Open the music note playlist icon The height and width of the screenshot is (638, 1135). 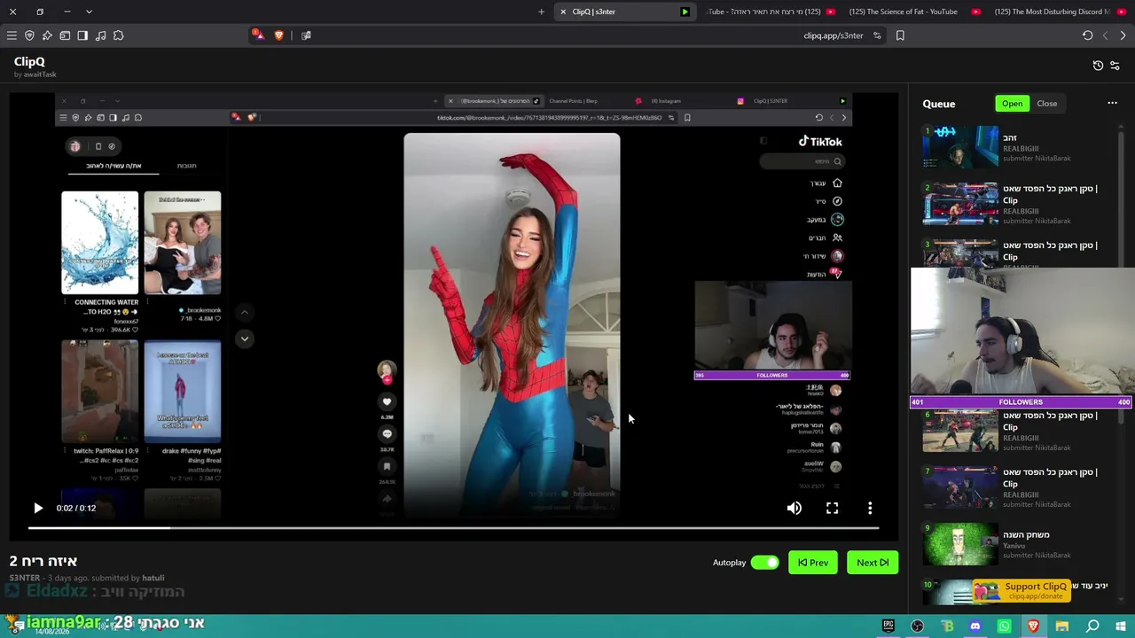click(x=100, y=35)
